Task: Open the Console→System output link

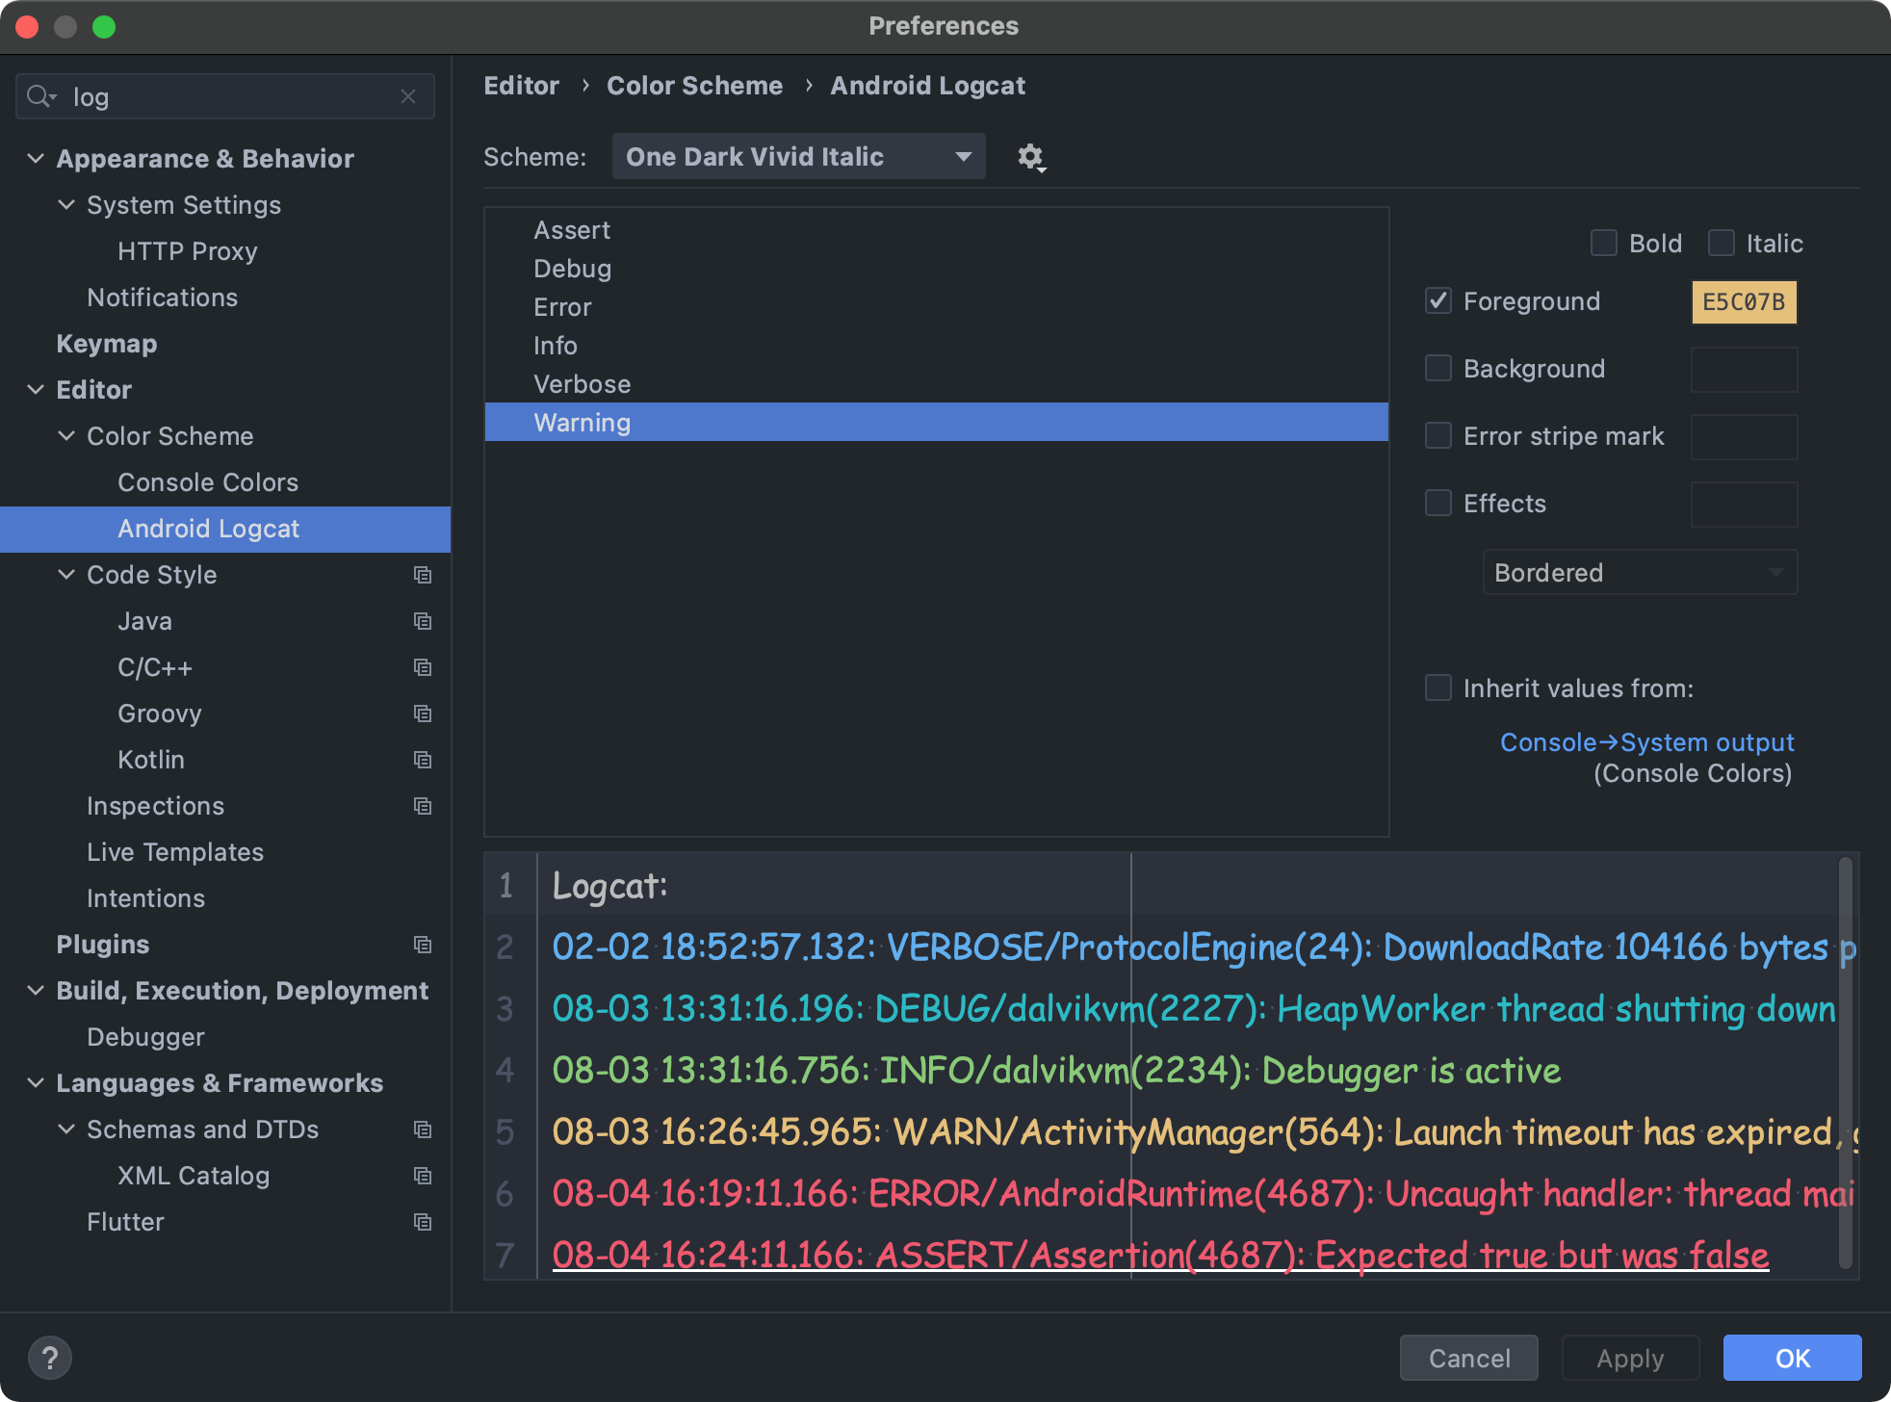Action: (1646, 742)
